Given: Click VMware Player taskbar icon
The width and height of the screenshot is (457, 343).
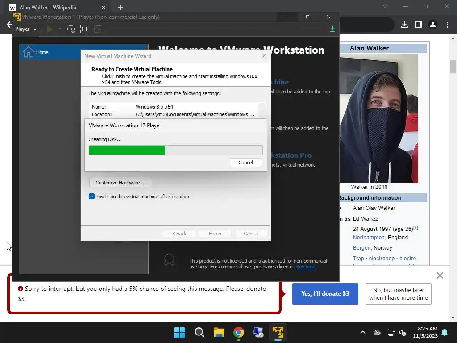Looking at the screenshot, I should [278, 332].
